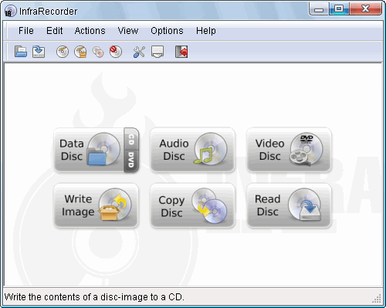Click the Erase Disc toolbar icon with red mark

(116, 52)
